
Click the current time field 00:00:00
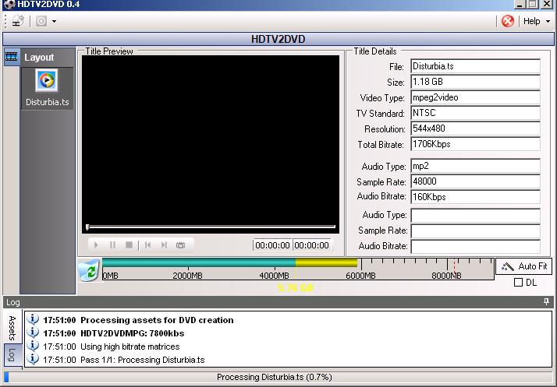(x=272, y=245)
